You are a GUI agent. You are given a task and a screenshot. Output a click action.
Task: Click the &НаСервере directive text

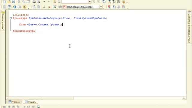click(x=21, y=15)
